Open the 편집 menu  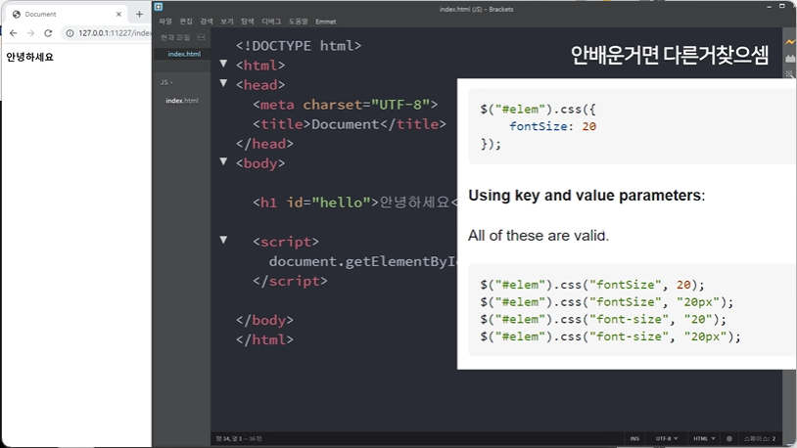click(x=186, y=22)
